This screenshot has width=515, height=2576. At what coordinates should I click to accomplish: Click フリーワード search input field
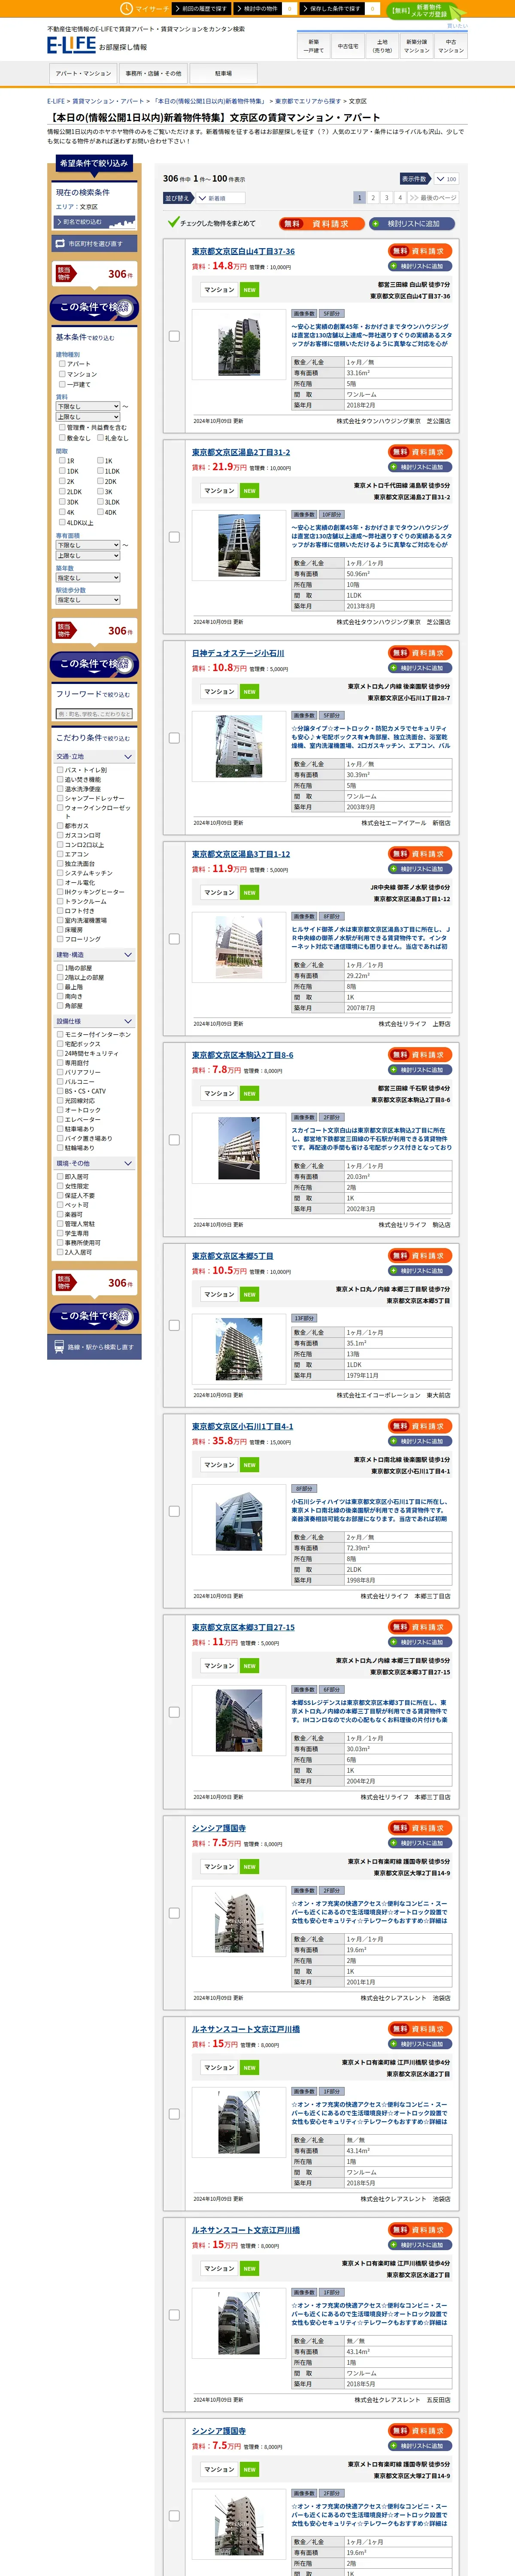[95, 714]
